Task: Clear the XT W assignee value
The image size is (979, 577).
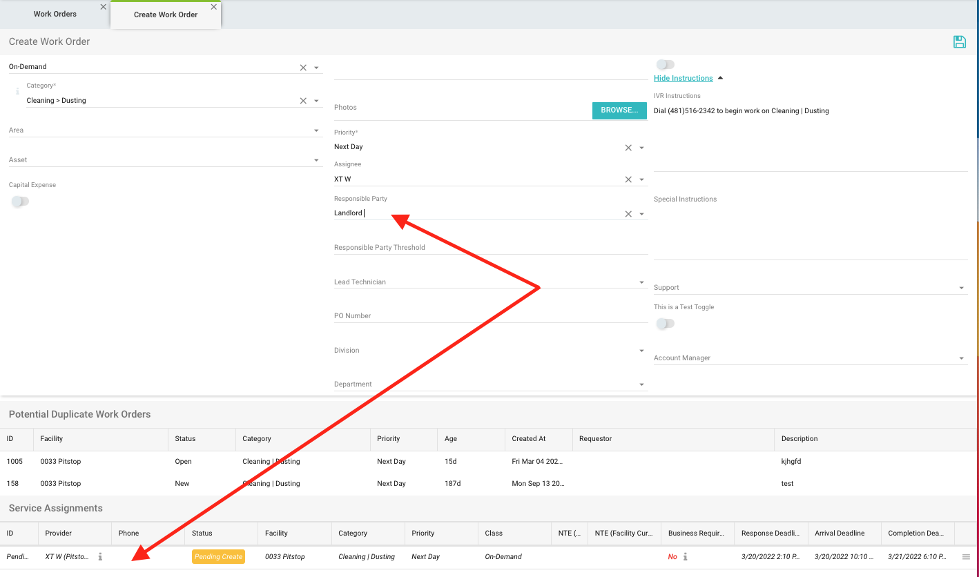Action: pos(628,179)
